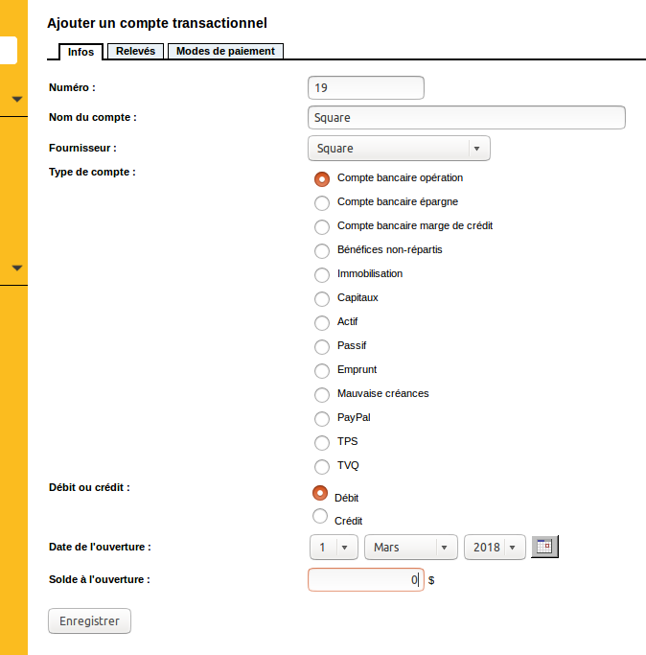
Task: Choose Compte bancaire marge de crédit
Action: click(322, 226)
